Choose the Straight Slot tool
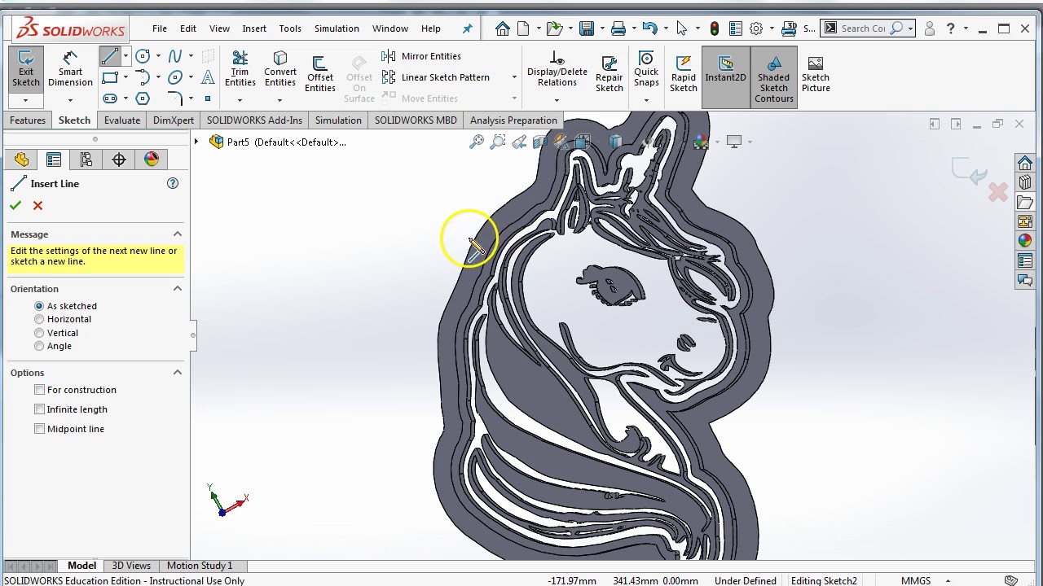 109,98
